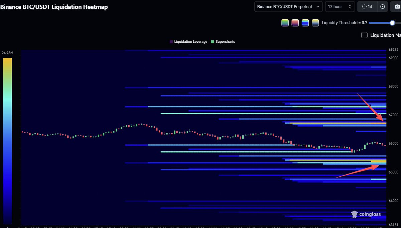
Task: Toggle the Liquidation Leverage legend series
Action: point(188,42)
